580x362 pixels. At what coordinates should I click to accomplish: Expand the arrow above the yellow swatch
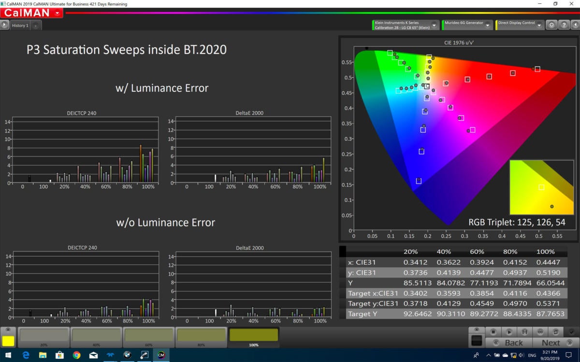click(x=8, y=331)
